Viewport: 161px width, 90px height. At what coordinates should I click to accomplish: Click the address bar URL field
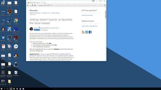click(x=70, y=5)
